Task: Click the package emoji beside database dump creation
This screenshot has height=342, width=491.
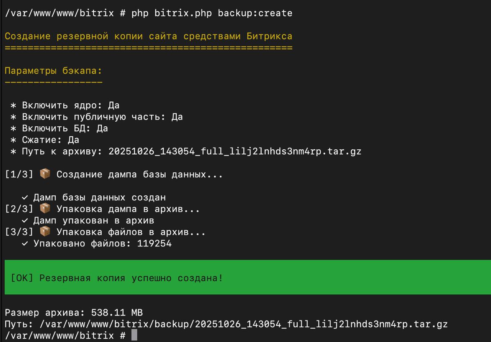Action: point(45,174)
